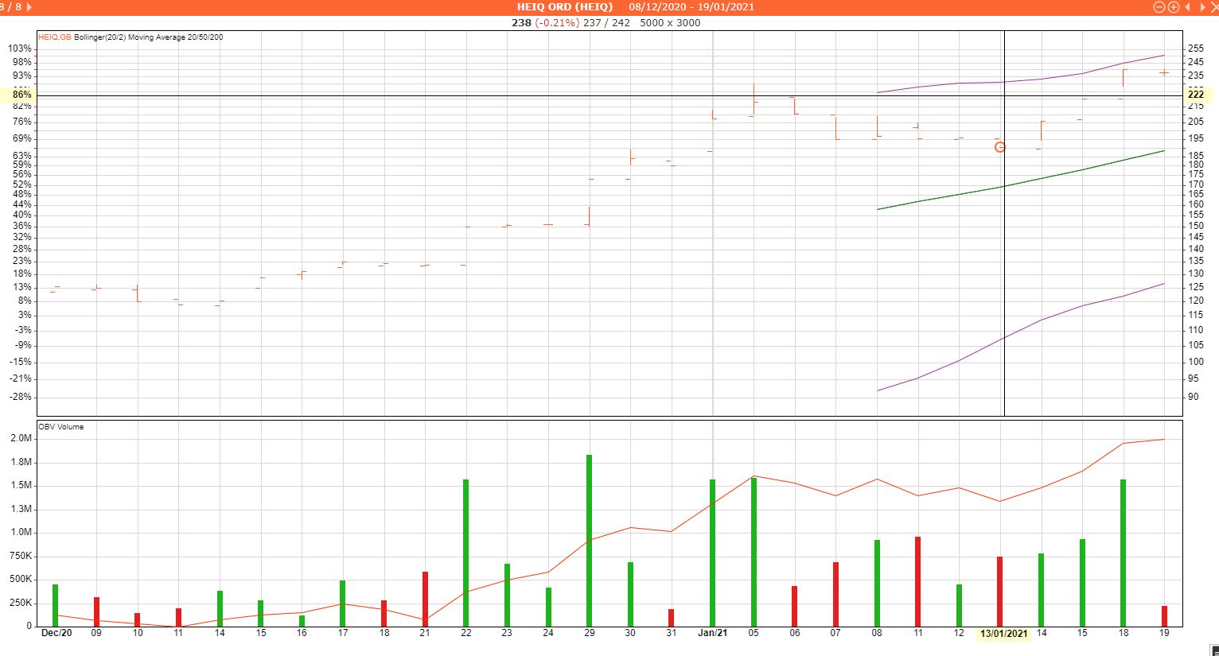Screen dimensions: 1219x656
Task: Click the highlighted 222 price axis label
Action: [1195, 95]
